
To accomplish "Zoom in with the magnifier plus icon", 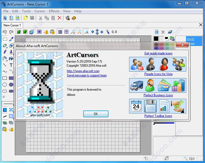I will coord(73,32).
